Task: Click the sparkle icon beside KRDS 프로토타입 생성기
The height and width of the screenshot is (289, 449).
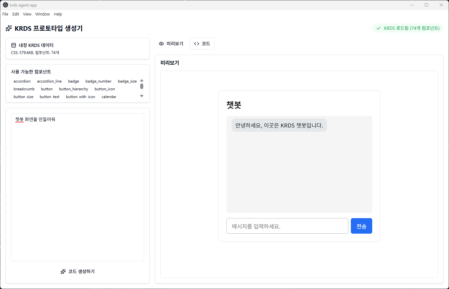Action: [9, 28]
